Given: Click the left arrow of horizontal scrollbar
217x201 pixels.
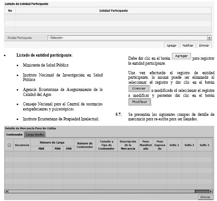Looking at the screenshot, I should pos(6,191).
